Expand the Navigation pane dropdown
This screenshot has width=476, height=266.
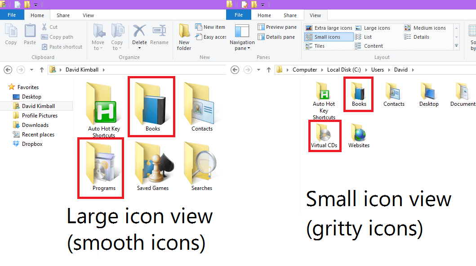pos(242,49)
